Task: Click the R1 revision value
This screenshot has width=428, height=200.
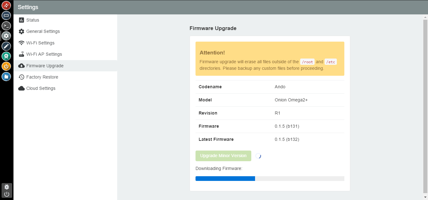Action: tap(277, 113)
